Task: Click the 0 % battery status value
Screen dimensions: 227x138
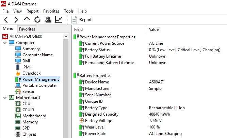Action: click(x=185, y=50)
